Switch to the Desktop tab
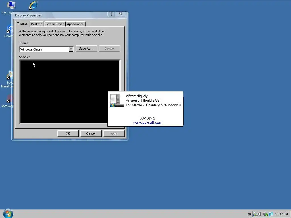 click(37, 24)
